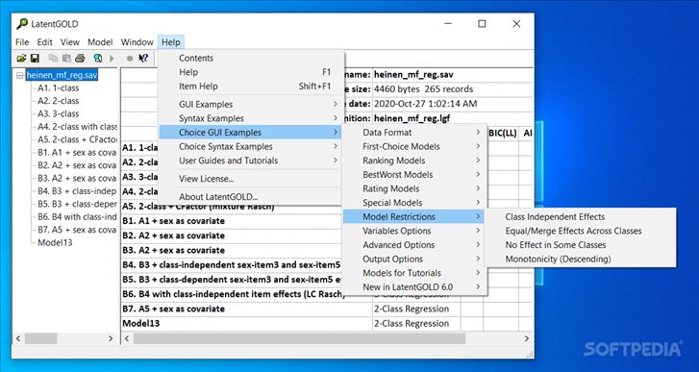Choose Item Help menu entry

(x=252, y=87)
